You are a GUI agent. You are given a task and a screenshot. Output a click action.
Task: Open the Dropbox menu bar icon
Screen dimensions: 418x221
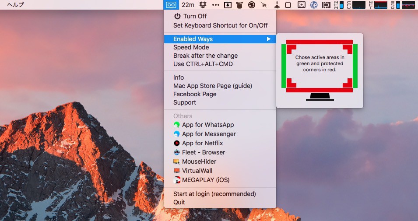pos(203,5)
